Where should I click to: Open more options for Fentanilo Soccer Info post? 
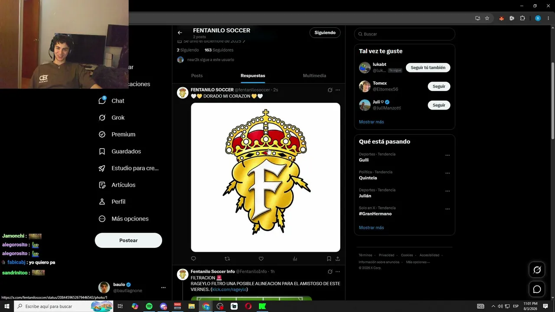[x=338, y=272]
